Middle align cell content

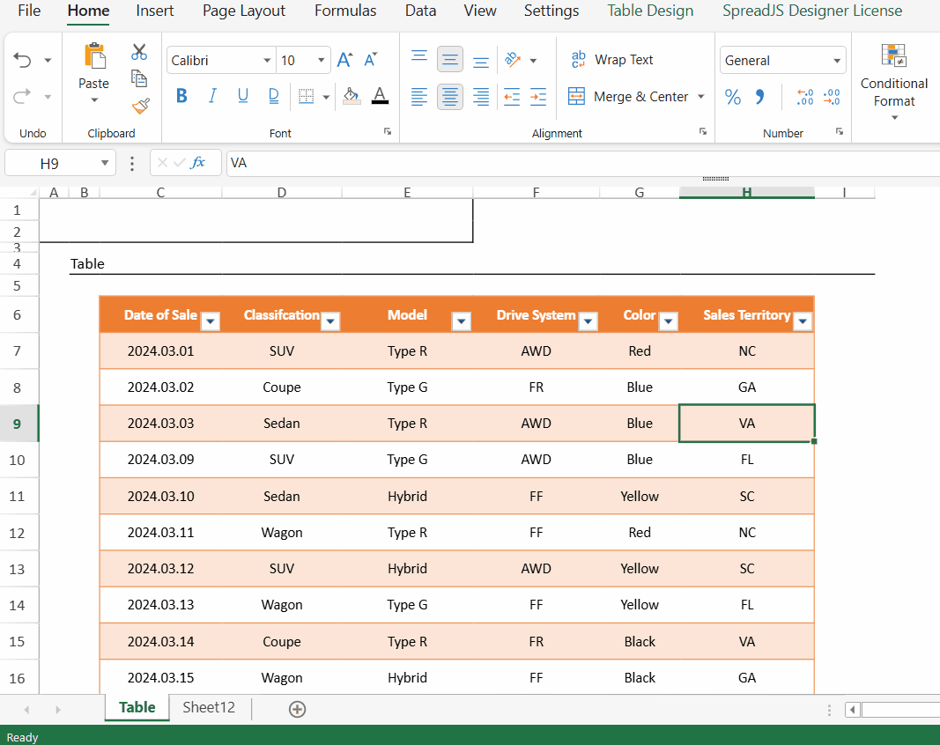[x=449, y=59]
